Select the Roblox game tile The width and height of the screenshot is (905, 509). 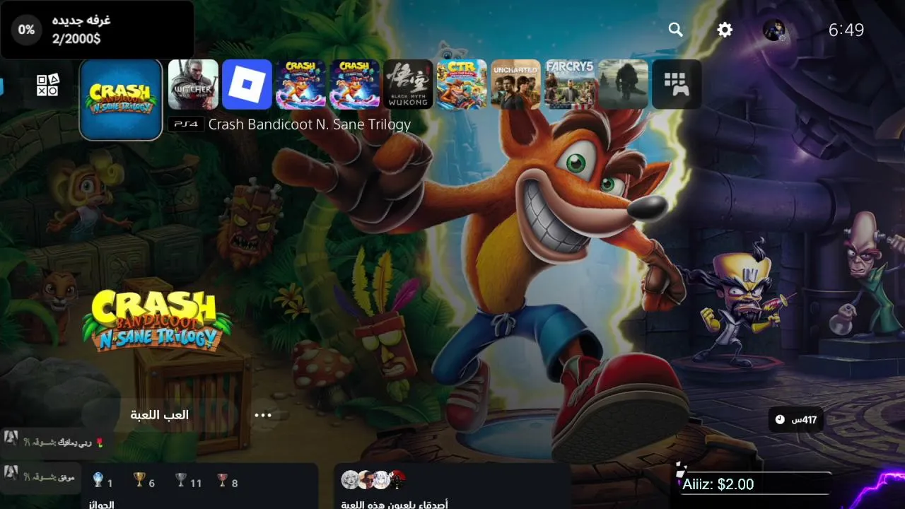[x=247, y=84]
